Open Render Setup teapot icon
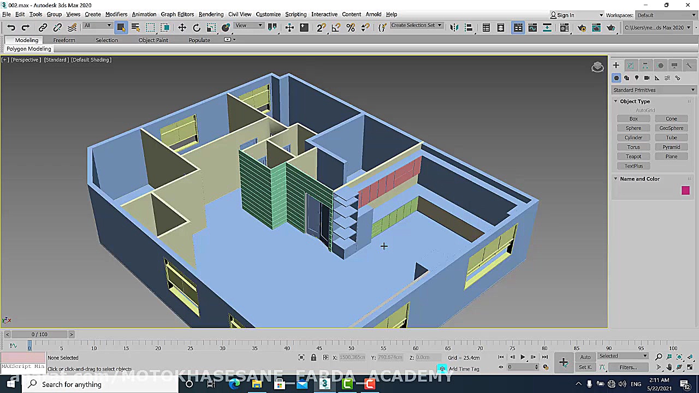699x393 pixels. (582, 28)
